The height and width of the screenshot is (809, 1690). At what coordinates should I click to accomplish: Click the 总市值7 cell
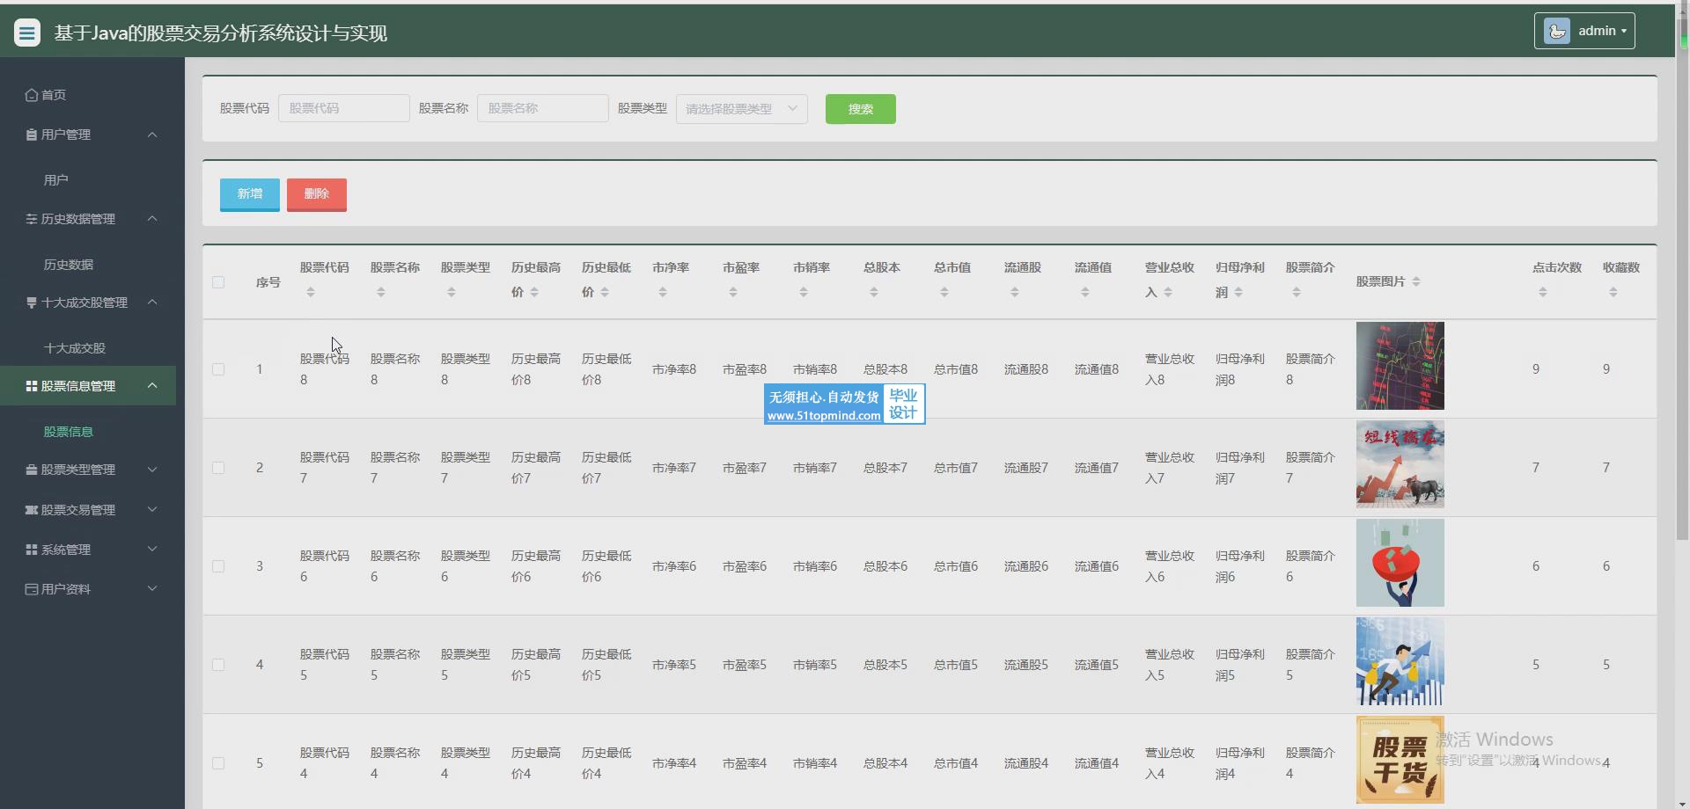click(x=956, y=468)
